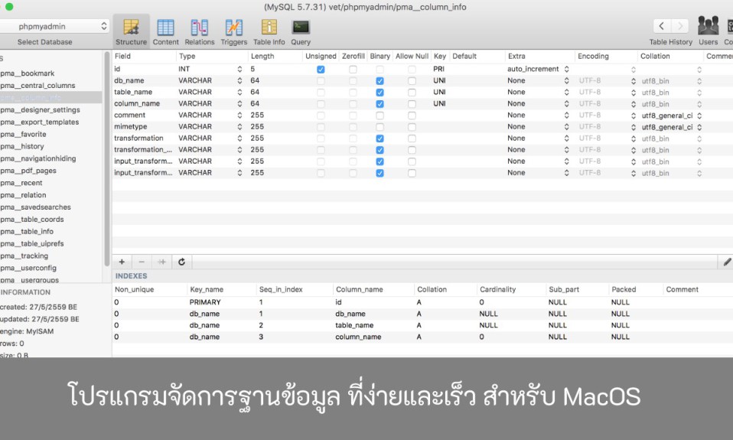Select pma__tracking table
Viewport: 733px width, 440px height.
[x=50, y=256]
